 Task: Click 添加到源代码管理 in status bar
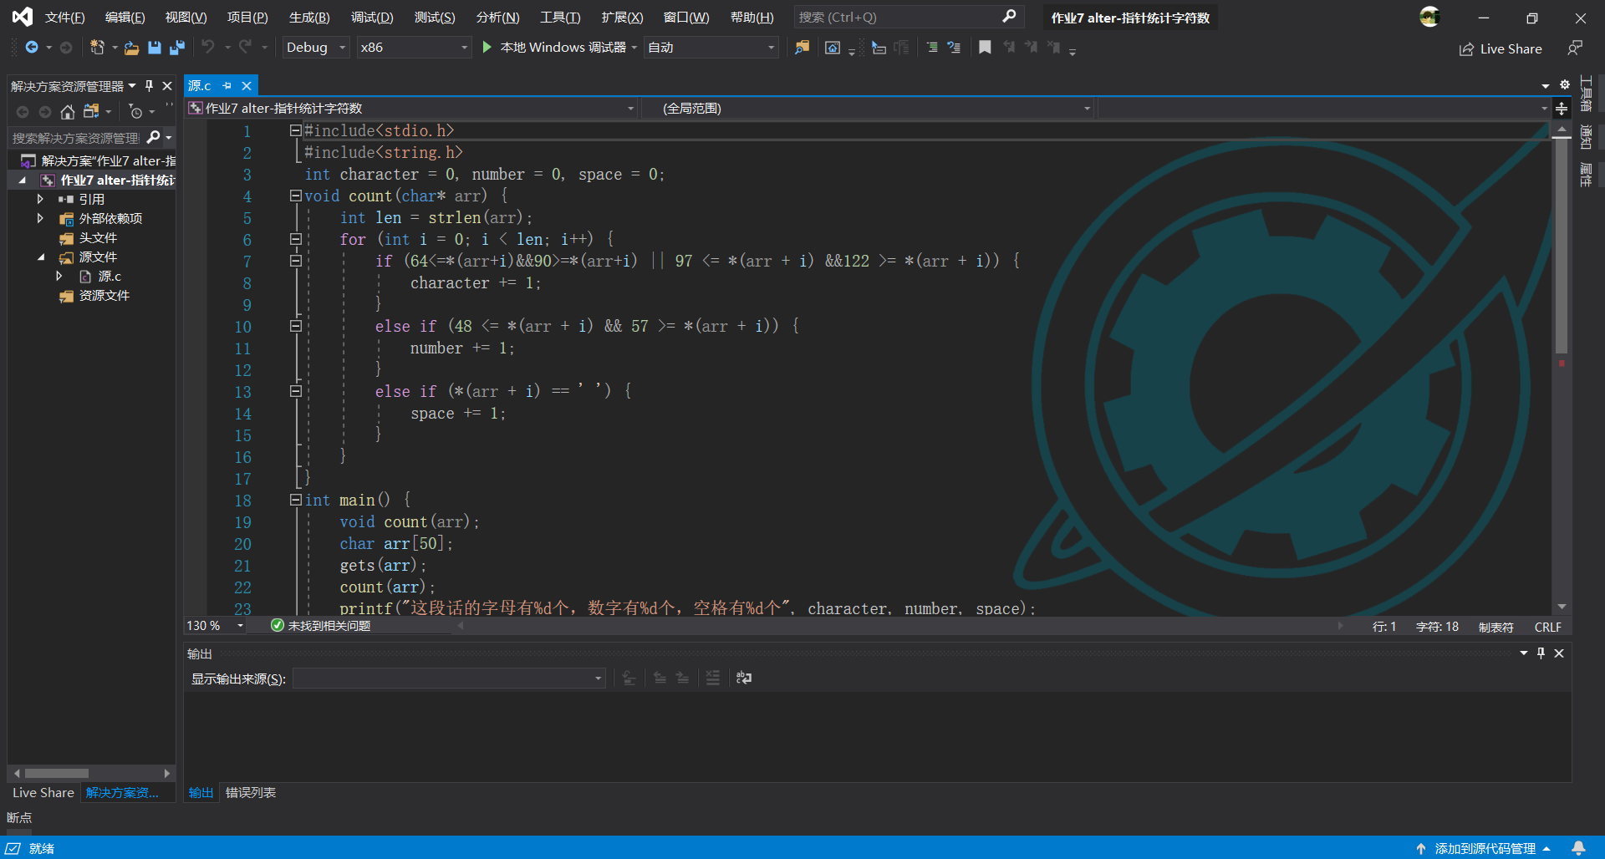[x=1485, y=848]
